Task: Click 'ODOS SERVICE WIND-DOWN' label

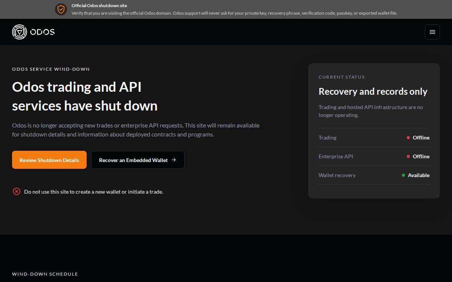Action: click(51, 69)
